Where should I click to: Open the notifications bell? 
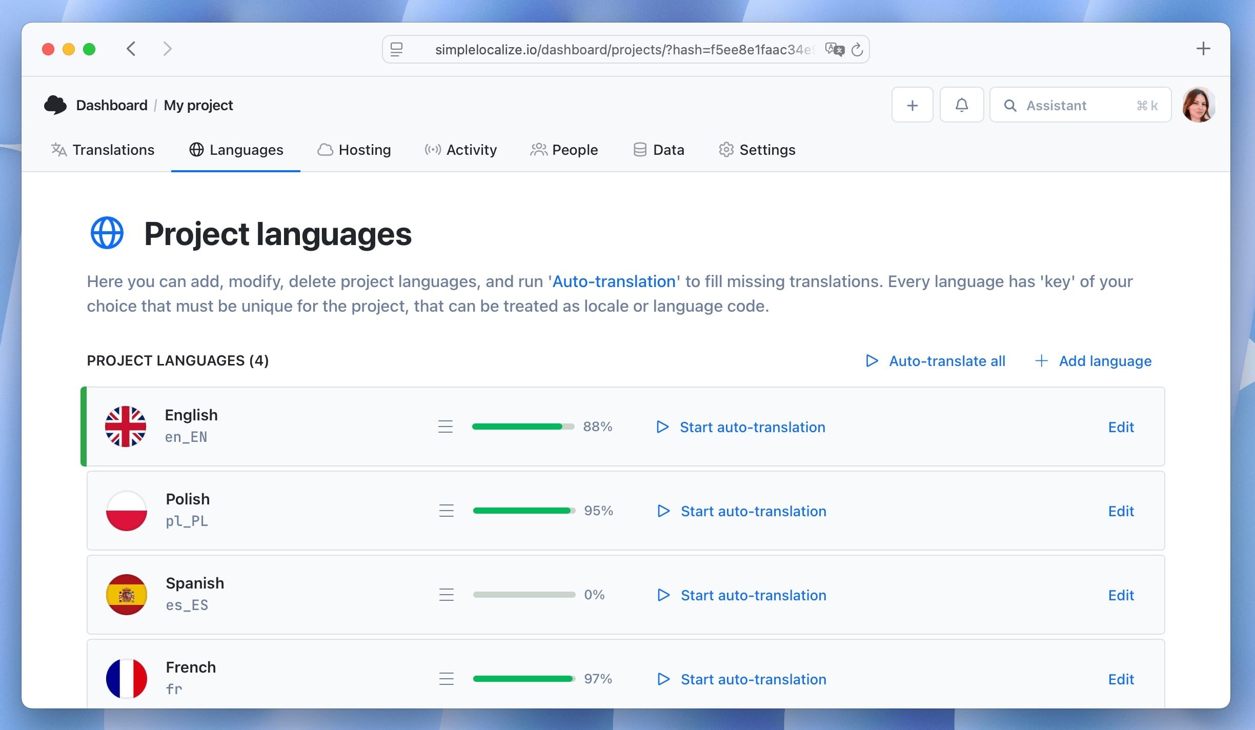point(961,105)
